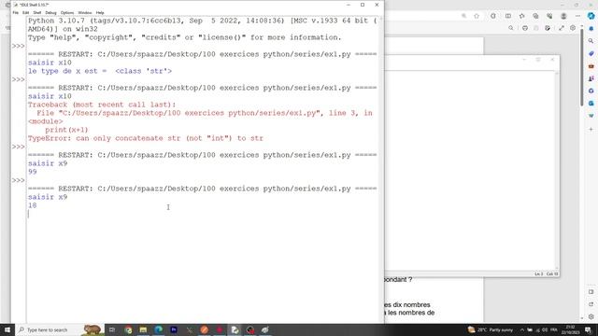Click the PDF toolbar print icon
Viewport: 598px width, 336px height.
525,28
